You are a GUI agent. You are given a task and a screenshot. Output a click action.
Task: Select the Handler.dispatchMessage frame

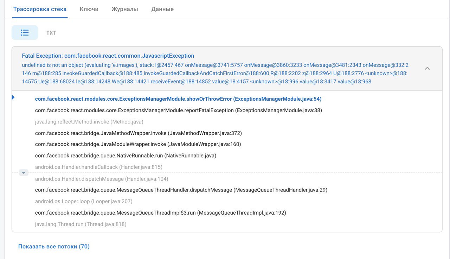click(x=102, y=179)
